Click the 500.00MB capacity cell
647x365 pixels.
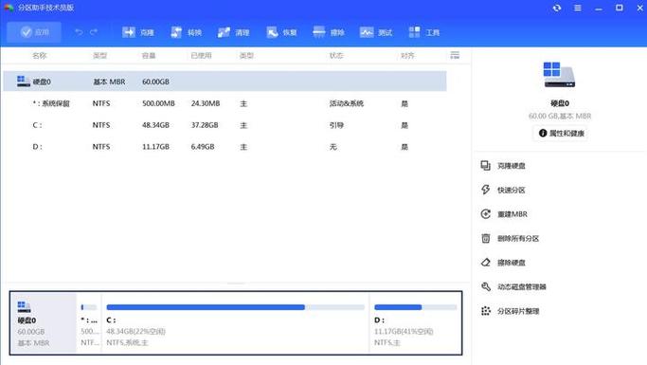point(158,103)
